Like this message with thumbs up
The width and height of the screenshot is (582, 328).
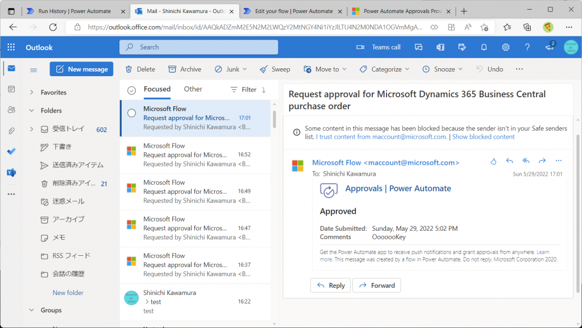[493, 161]
